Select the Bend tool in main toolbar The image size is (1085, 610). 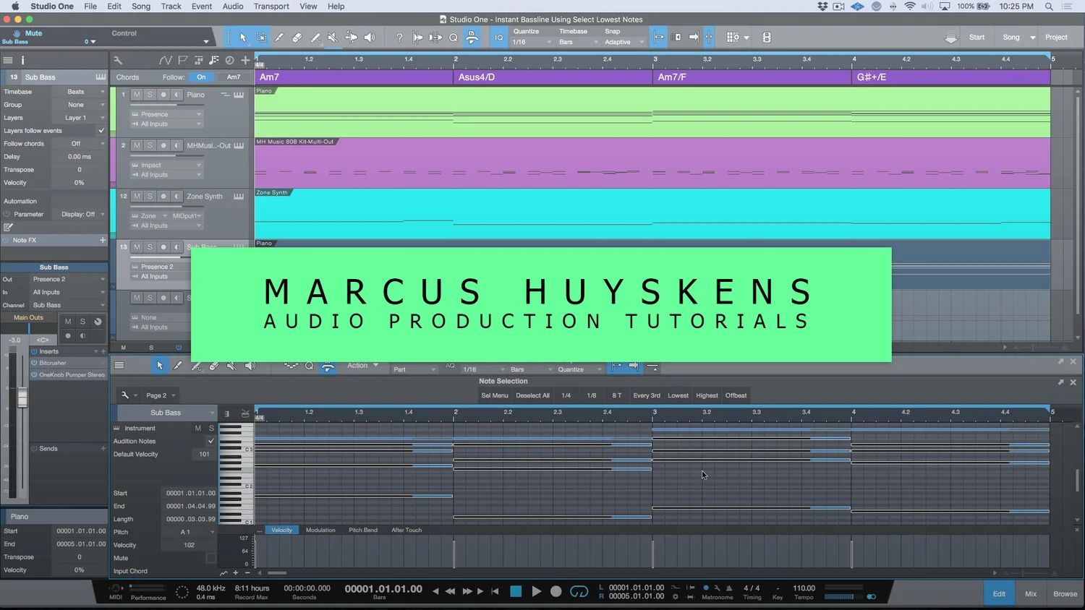[351, 38]
